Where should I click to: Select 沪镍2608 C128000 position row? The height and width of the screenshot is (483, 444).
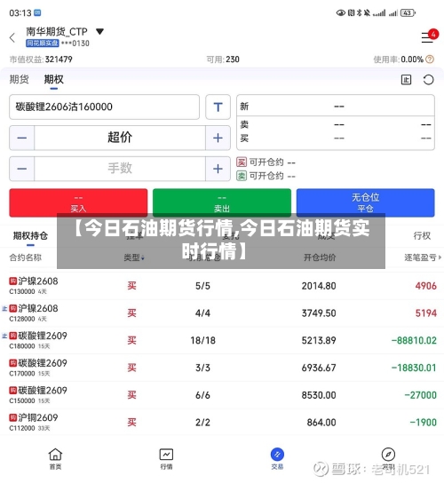(x=222, y=313)
